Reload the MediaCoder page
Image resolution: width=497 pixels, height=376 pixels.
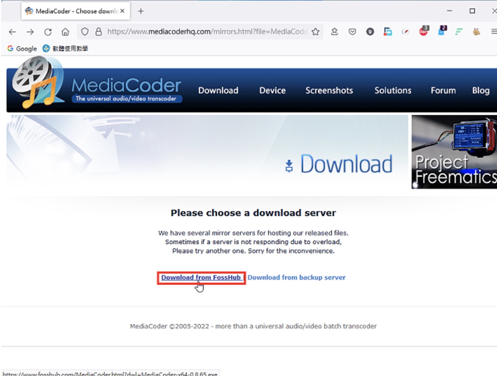(48, 32)
